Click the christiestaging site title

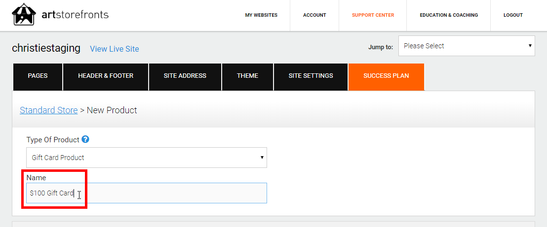(46, 48)
